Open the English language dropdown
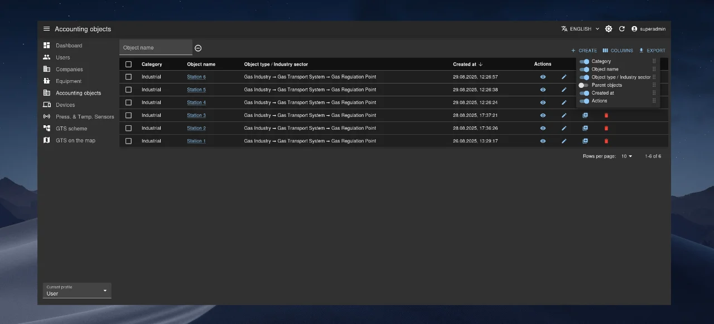The height and width of the screenshot is (324, 714). (x=580, y=29)
